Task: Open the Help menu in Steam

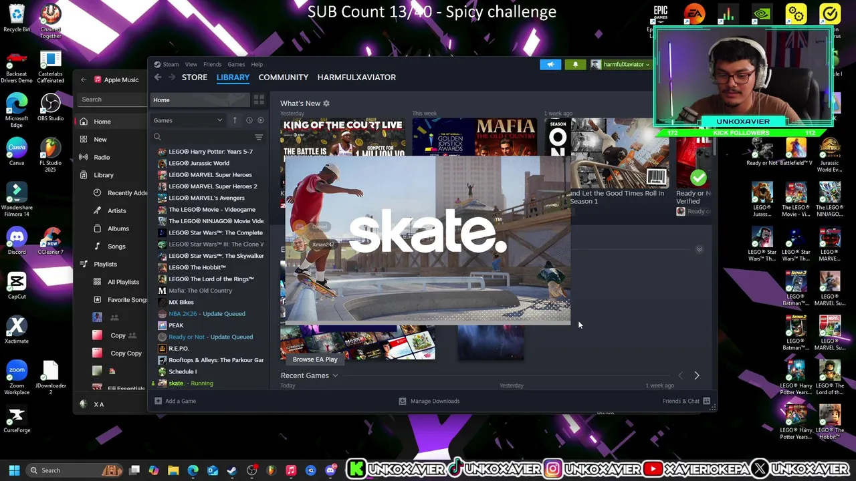Action: coord(257,65)
